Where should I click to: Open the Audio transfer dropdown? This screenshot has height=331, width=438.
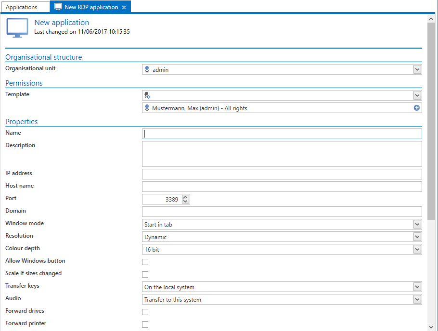tap(417, 299)
